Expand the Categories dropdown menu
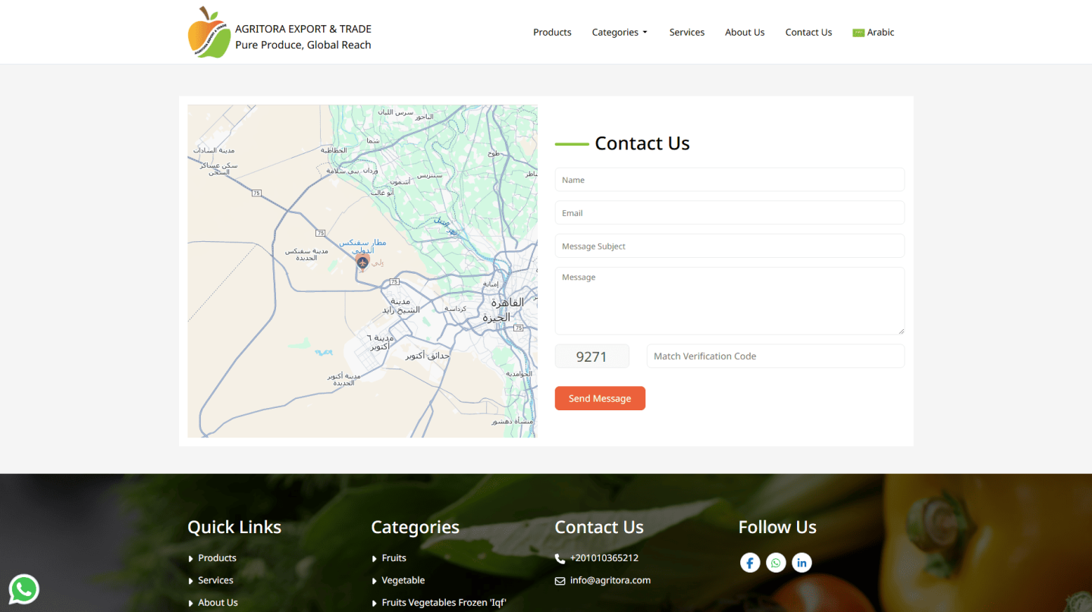Viewport: 1092px width, 612px height. [x=620, y=33]
